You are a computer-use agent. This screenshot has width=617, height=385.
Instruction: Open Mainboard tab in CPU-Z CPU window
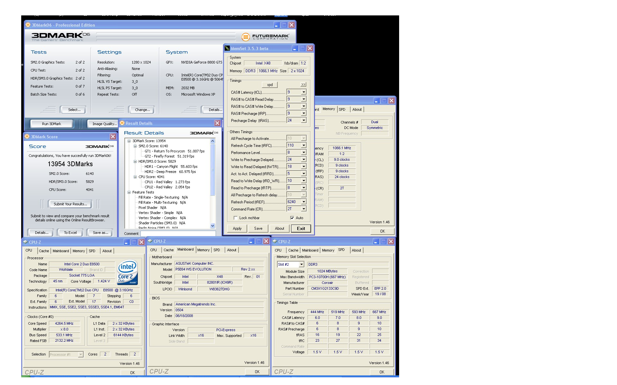click(61, 251)
